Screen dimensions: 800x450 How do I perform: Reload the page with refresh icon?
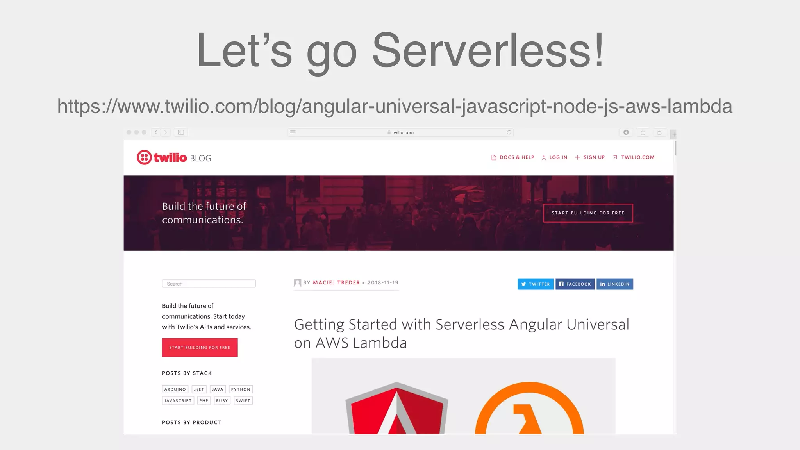509,132
